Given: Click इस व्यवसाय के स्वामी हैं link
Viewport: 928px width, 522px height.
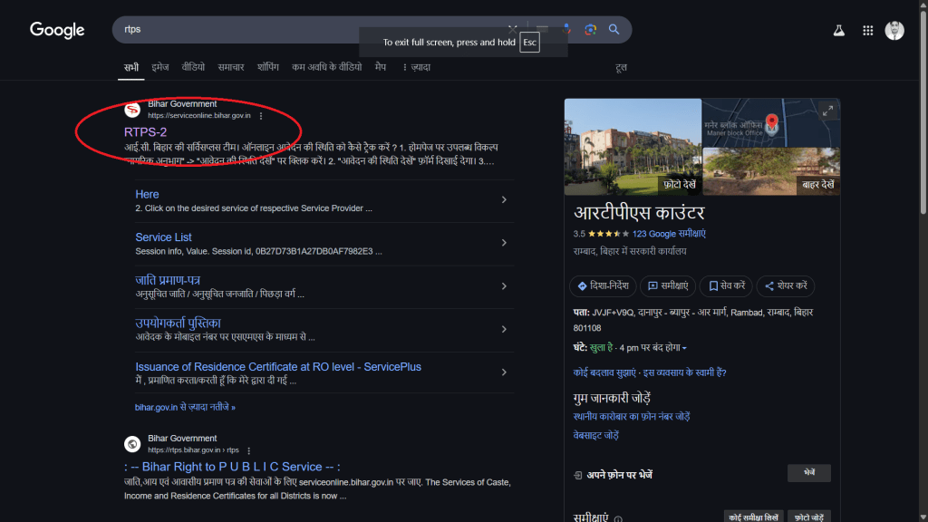Looking at the screenshot, I should pos(685,372).
